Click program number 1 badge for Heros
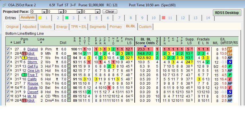The height and width of the screenshot is (114, 245). [24, 58]
